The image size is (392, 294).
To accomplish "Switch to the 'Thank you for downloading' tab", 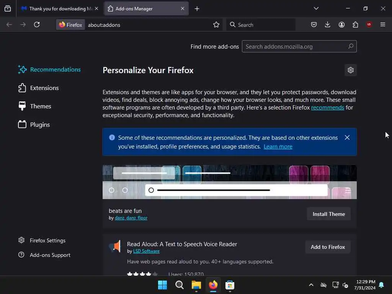I will click(x=57, y=9).
